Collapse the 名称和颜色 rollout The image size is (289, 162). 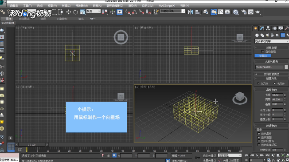point(271,62)
